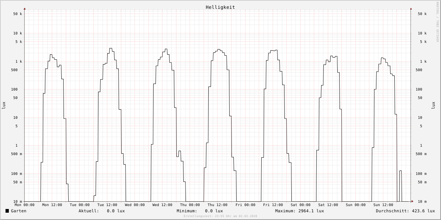Select the "Tue 00:00" time axis label
The height and width of the screenshot is (220, 441).
[80, 205]
